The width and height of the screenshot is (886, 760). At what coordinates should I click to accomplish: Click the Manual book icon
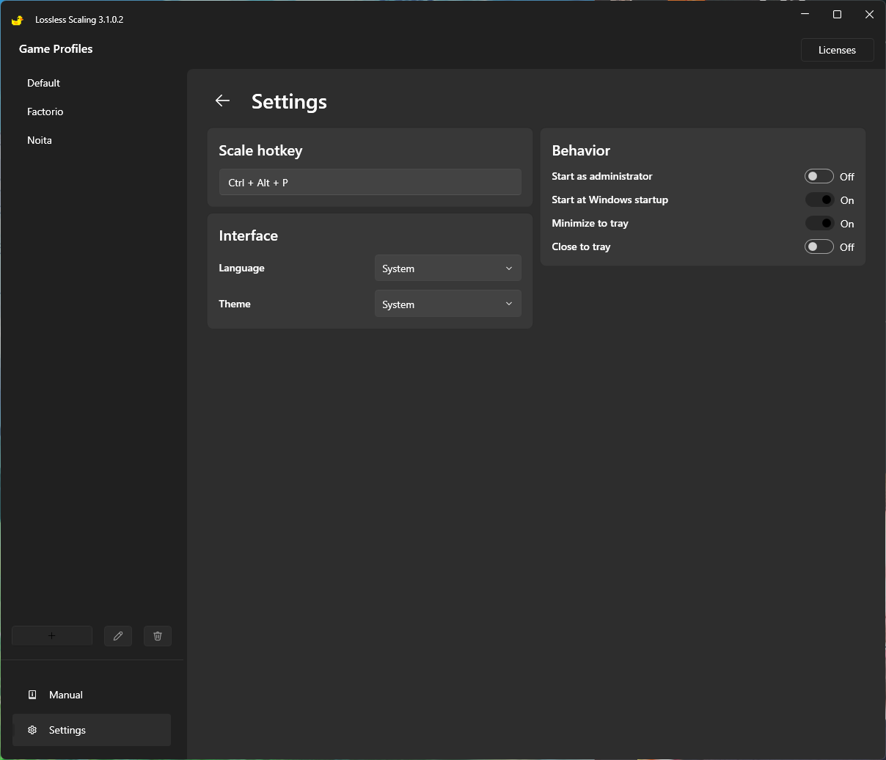point(32,695)
